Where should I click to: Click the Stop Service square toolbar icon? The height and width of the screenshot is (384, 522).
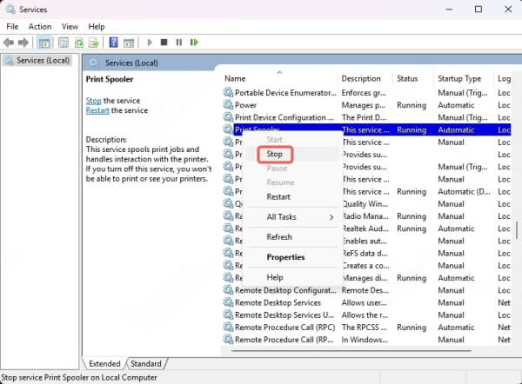(x=164, y=43)
